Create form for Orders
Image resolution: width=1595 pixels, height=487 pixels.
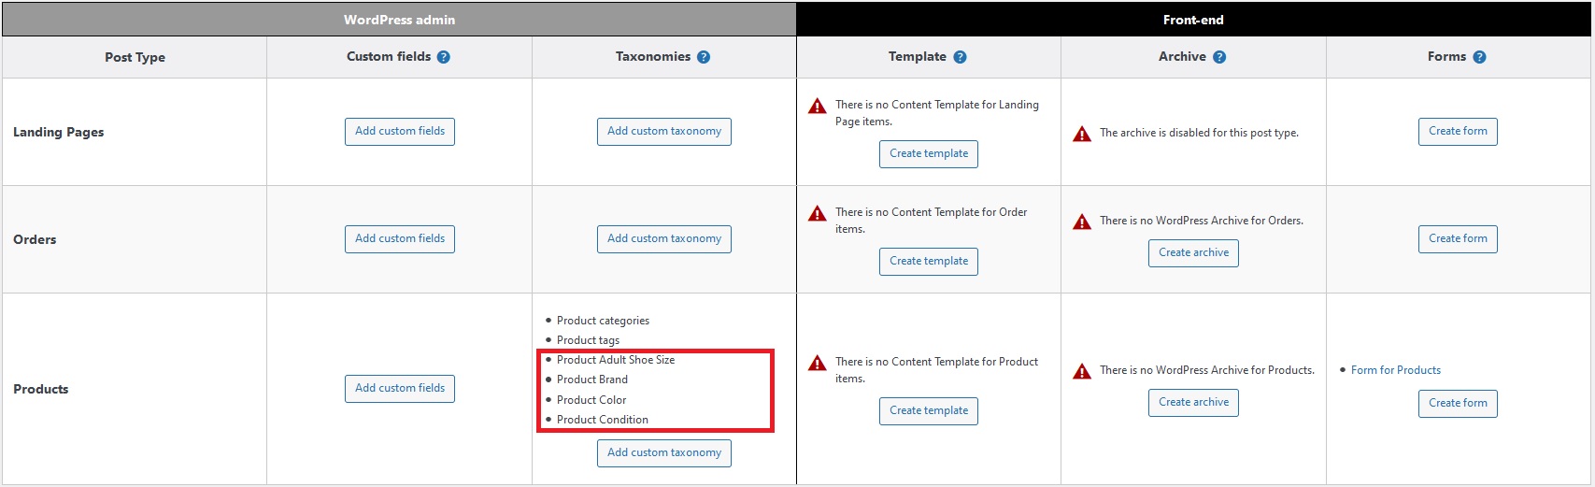coord(1458,239)
